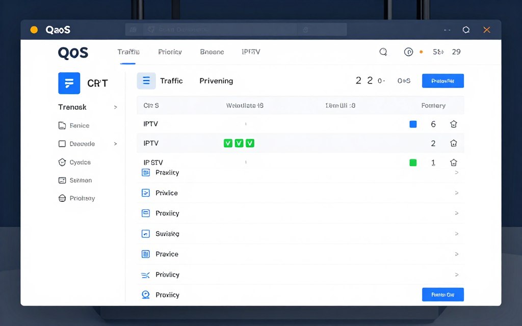The height and width of the screenshot is (326, 522).
Task: Switch to the Prioricy tab
Action: [170, 52]
